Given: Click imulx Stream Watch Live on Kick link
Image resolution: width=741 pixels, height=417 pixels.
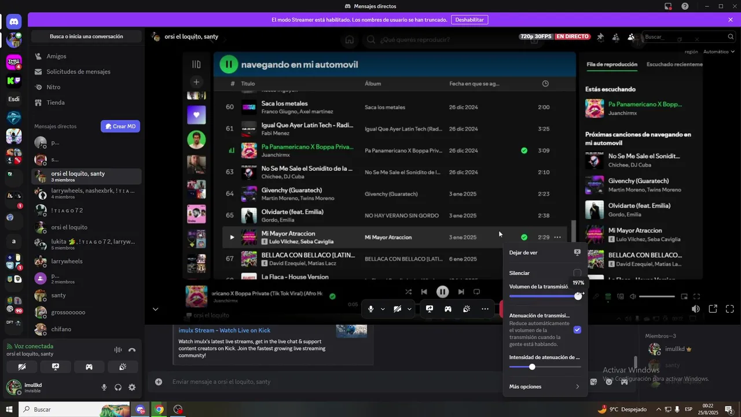Looking at the screenshot, I should [x=226, y=330].
